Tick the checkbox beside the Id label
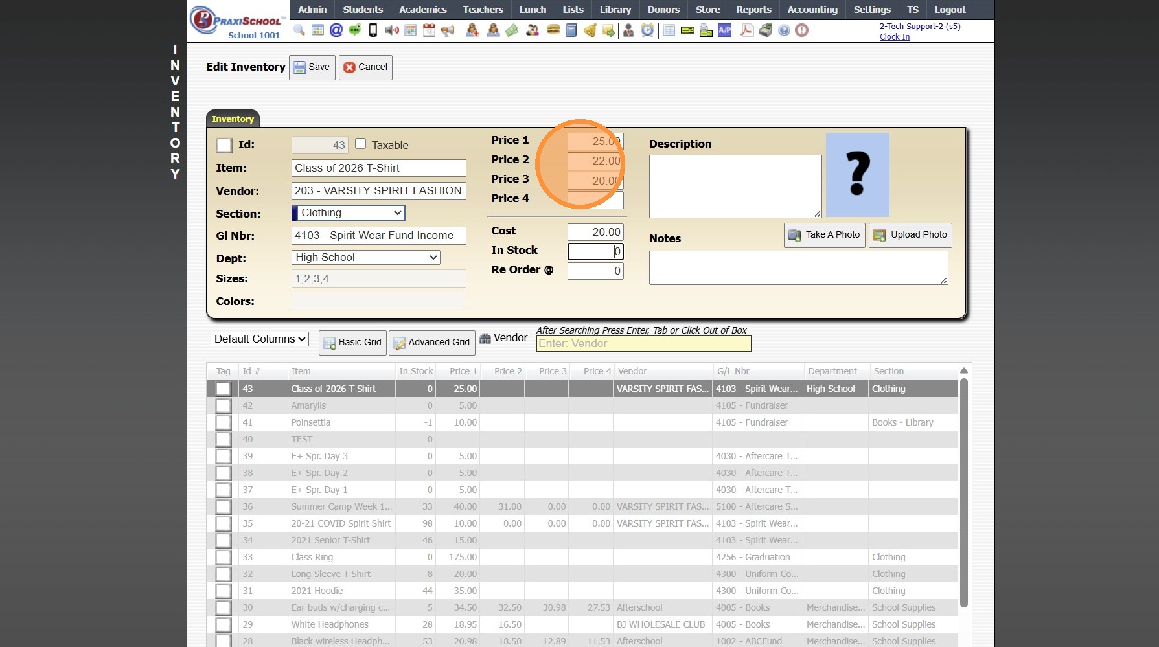 [224, 145]
